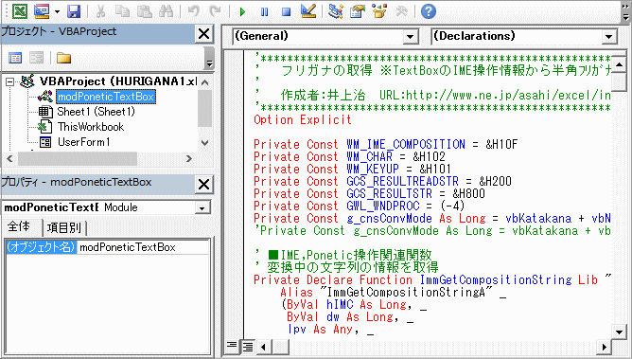Click project tree horizontal scrollbar thumb
The height and width of the screenshot is (359, 632).
click(x=78, y=158)
